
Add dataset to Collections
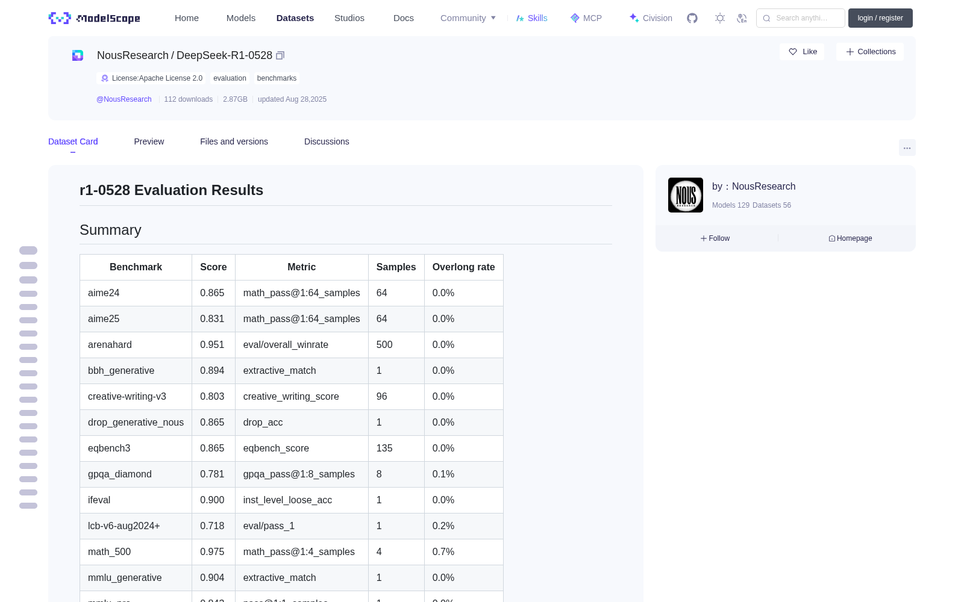(x=870, y=52)
